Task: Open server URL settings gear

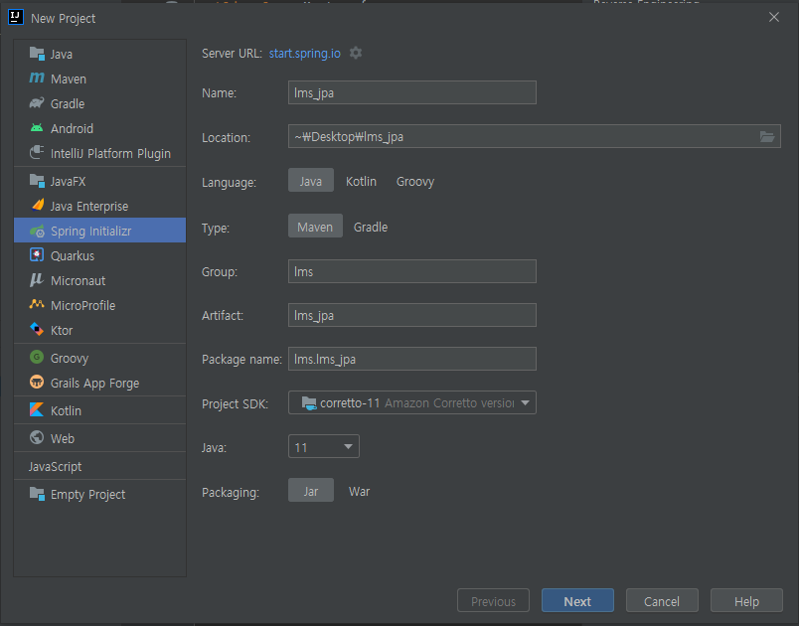Action: pyautogui.click(x=356, y=53)
